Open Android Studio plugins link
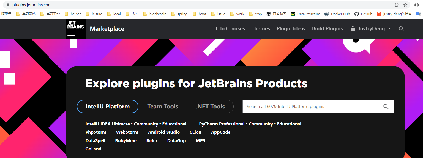The image size is (423, 158). pyautogui.click(x=164, y=132)
